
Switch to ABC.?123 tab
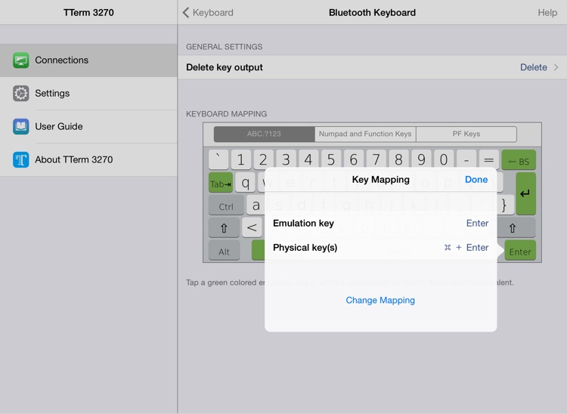(264, 134)
